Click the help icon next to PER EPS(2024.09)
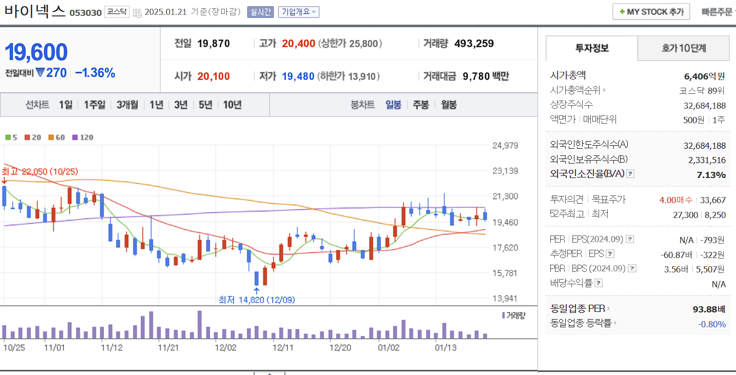 click(630, 239)
